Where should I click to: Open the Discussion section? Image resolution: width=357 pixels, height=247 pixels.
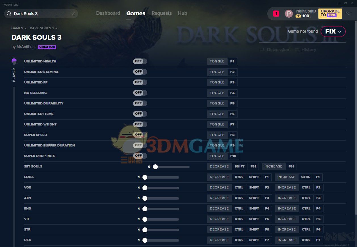[274, 50]
